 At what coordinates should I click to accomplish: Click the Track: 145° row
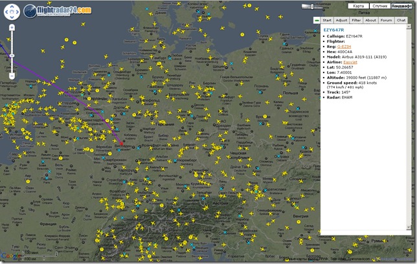tap(338, 93)
